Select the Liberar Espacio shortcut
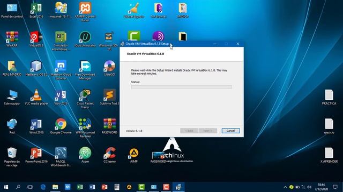 134,10
